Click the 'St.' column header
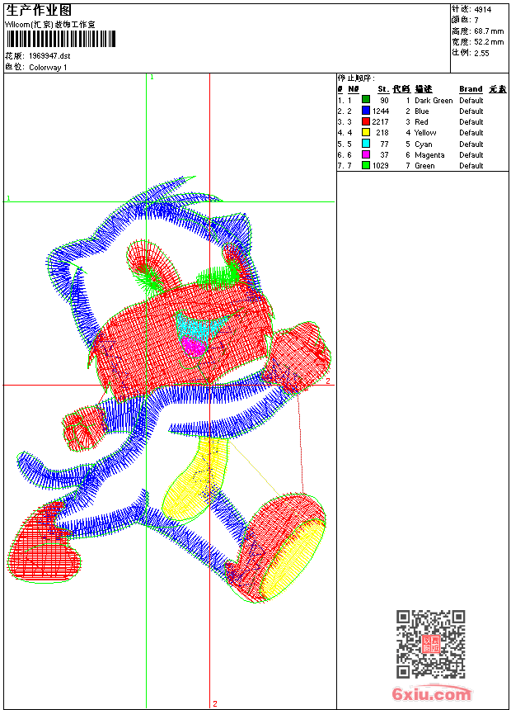Image resolution: width=511 pixels, height=710 pixels. tap(383, 89)
